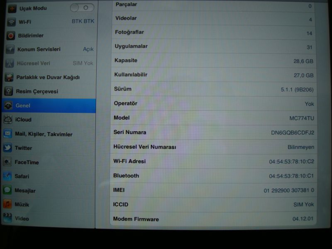Image resolution: width=332 pixels, height=249 pixels.
Task: Tap Kapasite value 28,6 GB
Action: click(x=303, y=61)
